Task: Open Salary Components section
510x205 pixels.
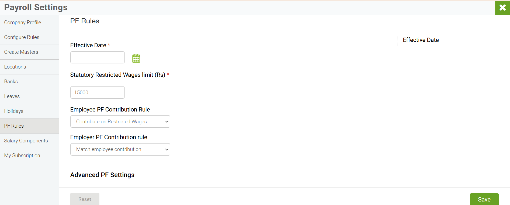Action: coord(26,141)
